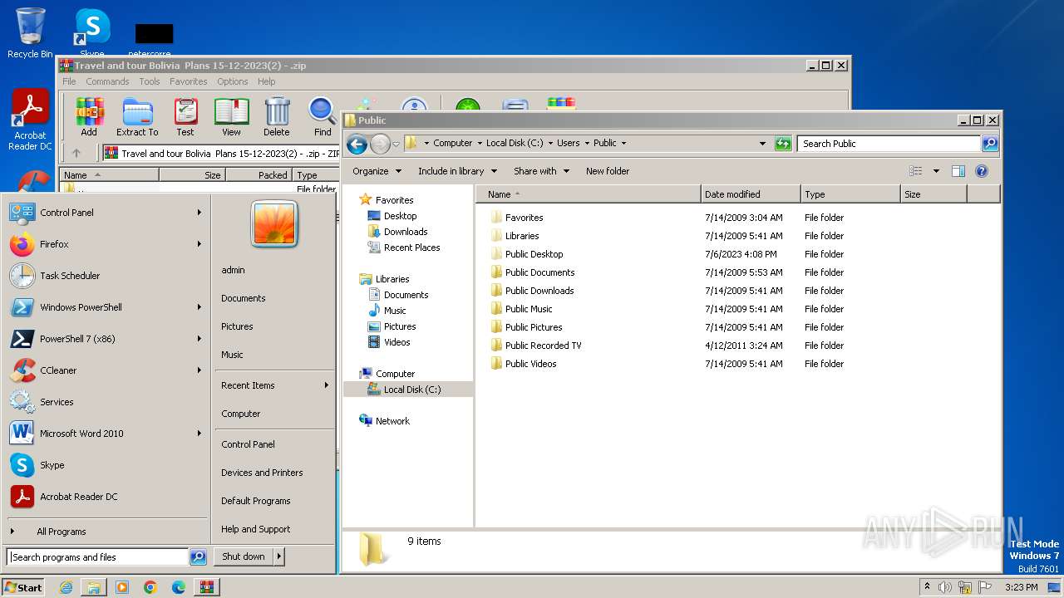1064x598 pixels.
Task: Open Skype desktop shortcut
Action: coord(92,33)
